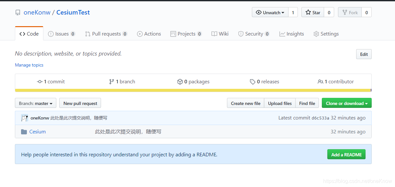Click the repository book icon beside oneKonw
This screenshot has width=395, height=187.
click(x=18, y=13)
